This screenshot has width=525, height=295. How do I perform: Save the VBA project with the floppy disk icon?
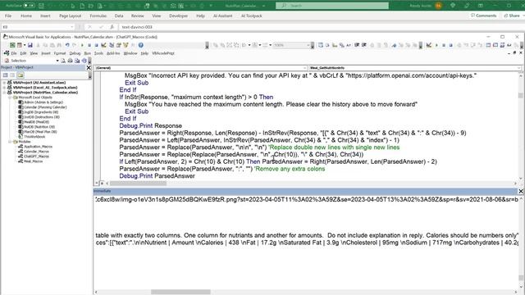coord(30,45)
